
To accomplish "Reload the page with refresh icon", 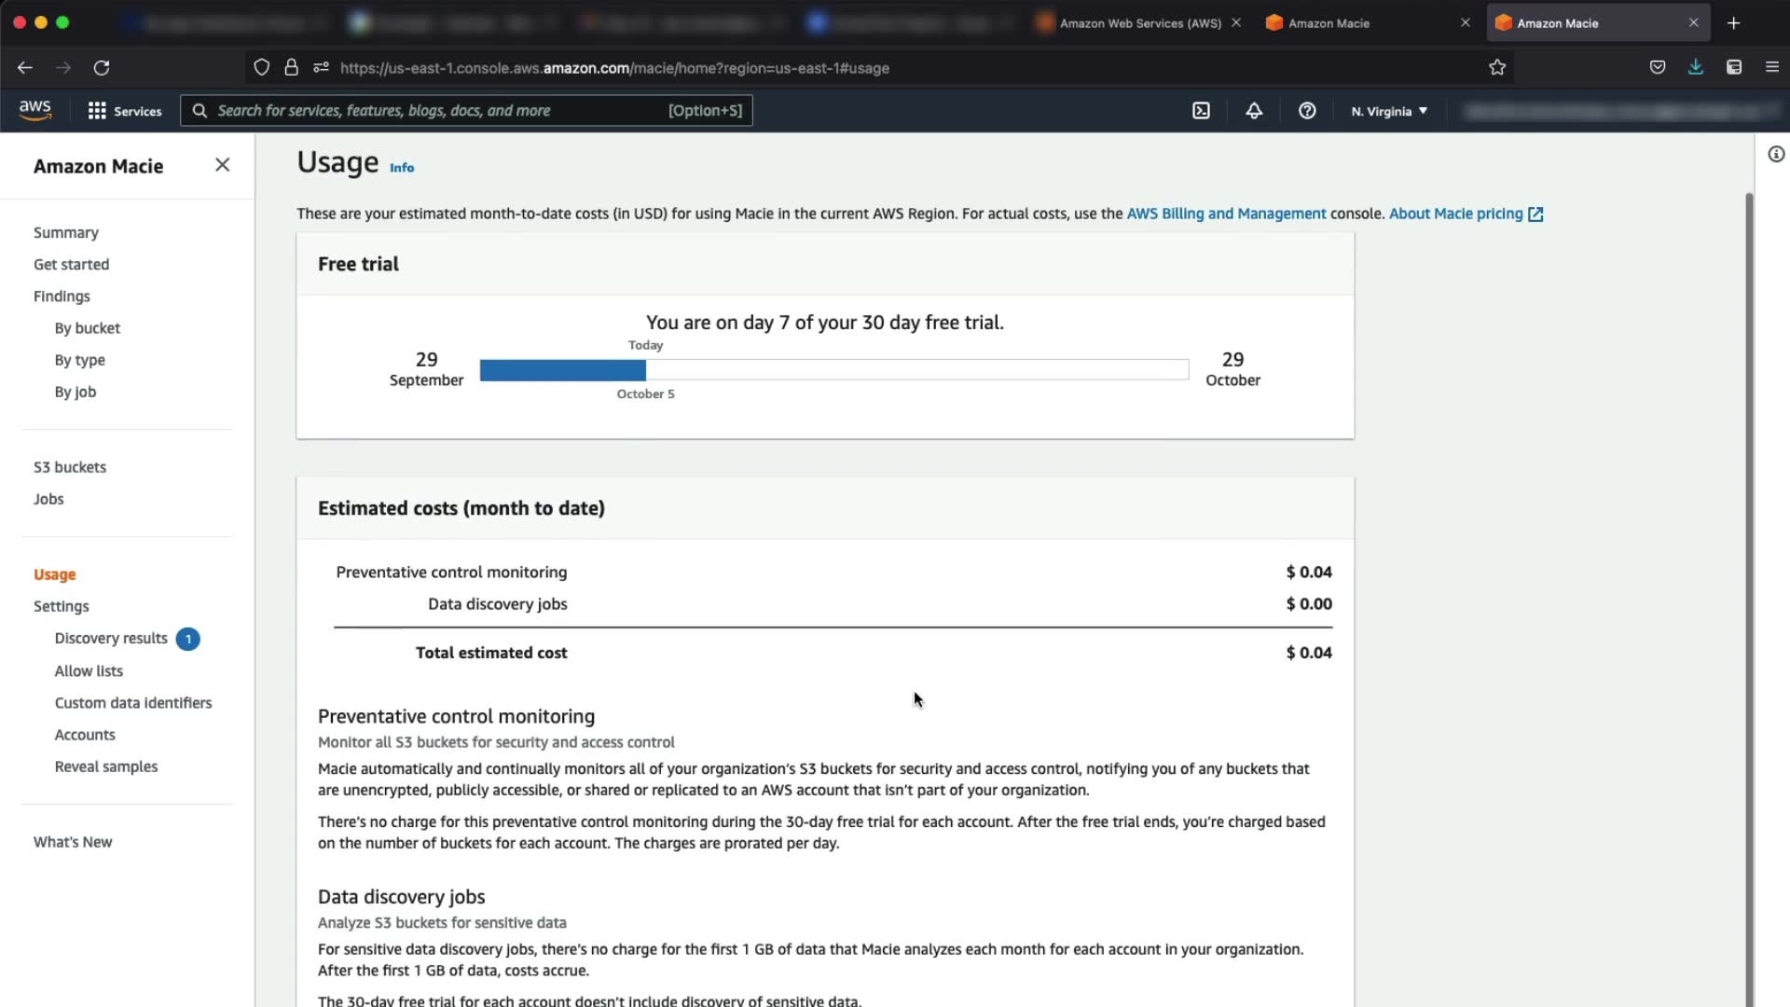I will (102, 67).
